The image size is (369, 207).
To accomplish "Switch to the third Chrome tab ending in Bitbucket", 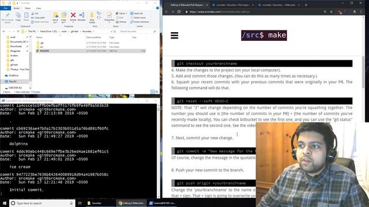I will 278,5.
